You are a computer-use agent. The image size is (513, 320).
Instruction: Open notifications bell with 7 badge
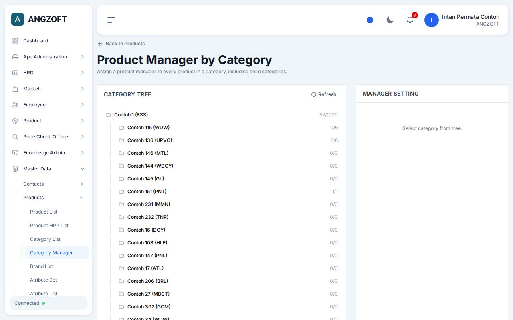(410, 20)
